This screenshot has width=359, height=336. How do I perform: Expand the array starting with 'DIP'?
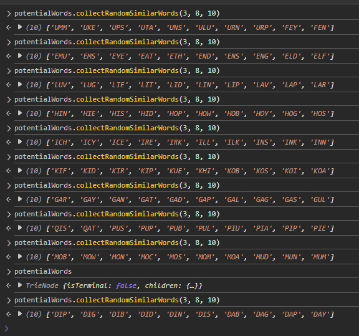20,314
